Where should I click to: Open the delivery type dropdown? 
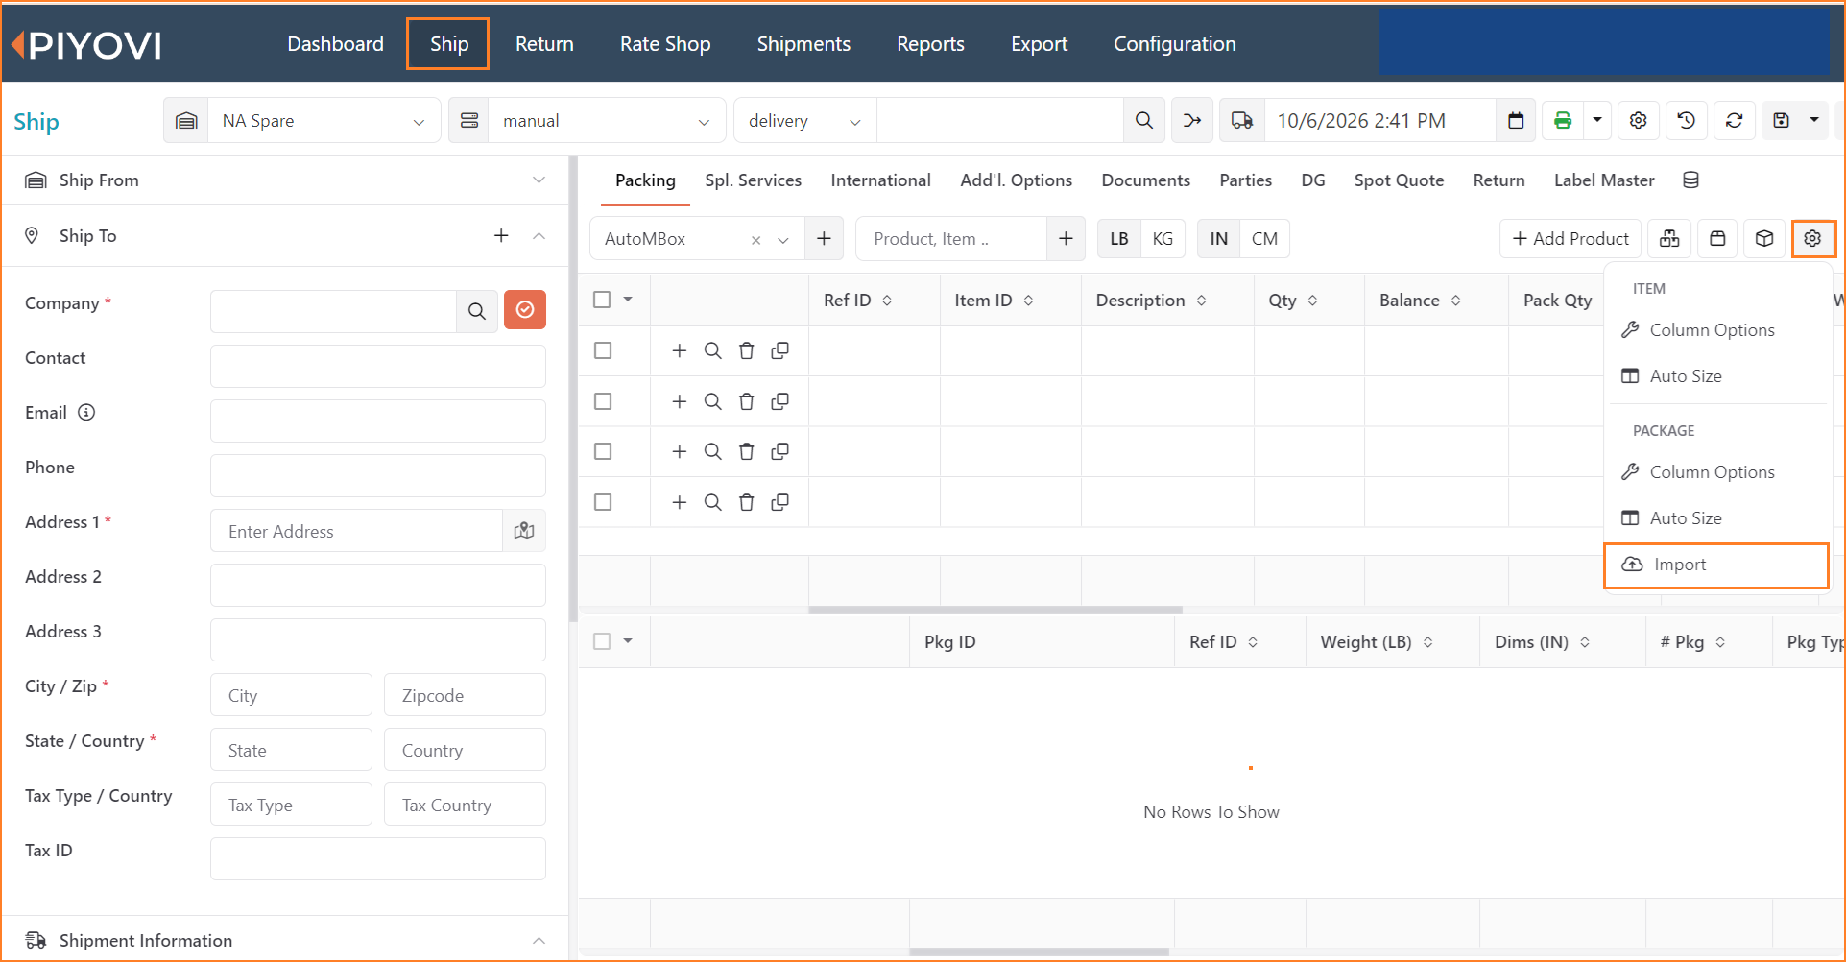[804, 120]
